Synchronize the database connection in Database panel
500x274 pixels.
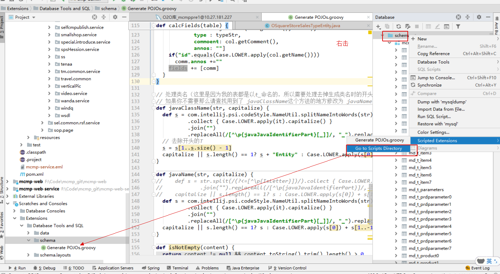(x=399, y=27)
